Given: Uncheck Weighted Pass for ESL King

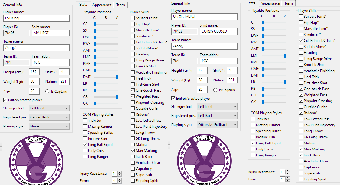Looking at the screenshot, I should pyautogui.click(x=133, y=96).
